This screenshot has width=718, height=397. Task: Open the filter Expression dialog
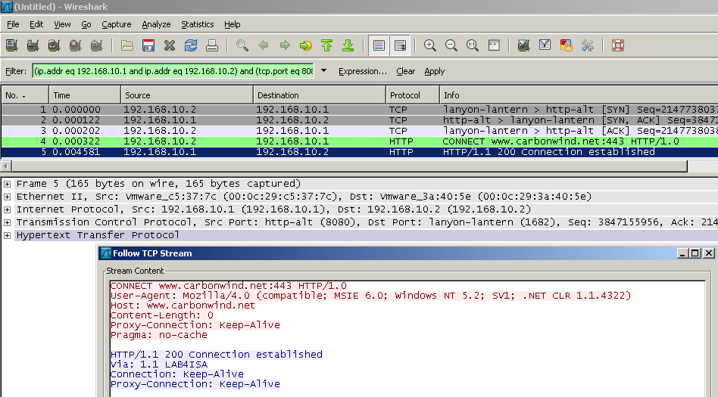point(363,71)
